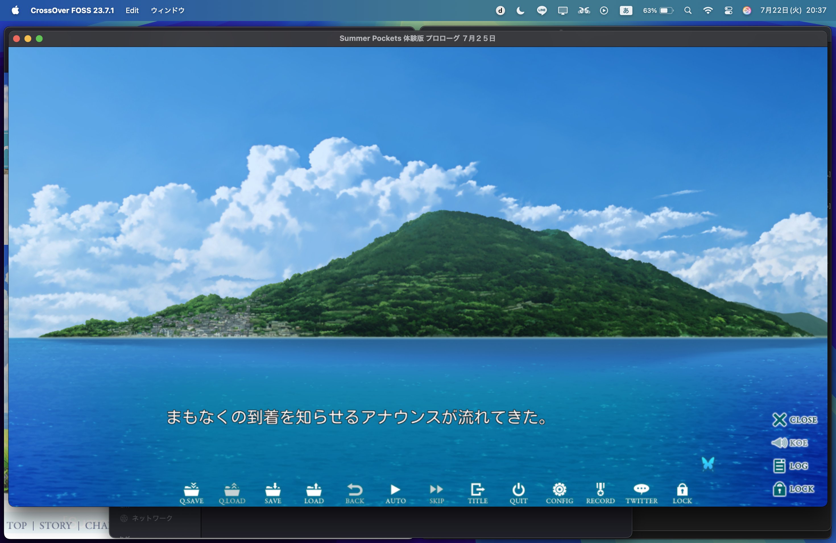
Task: Close the message window with CLOSE X
Action: (x=794, y=419)
